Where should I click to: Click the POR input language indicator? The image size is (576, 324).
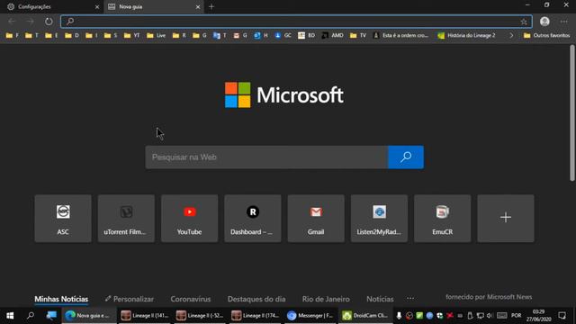tap(516, 316)
